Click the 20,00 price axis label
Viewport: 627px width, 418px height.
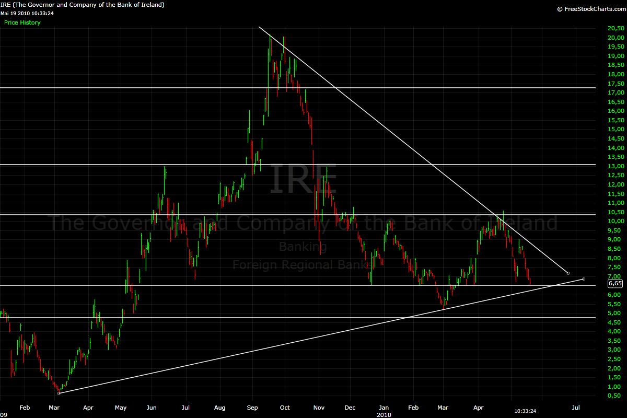coord(615,38)
